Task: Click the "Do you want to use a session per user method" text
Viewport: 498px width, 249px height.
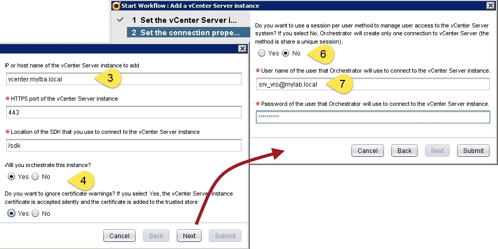Action: (372, 33)
